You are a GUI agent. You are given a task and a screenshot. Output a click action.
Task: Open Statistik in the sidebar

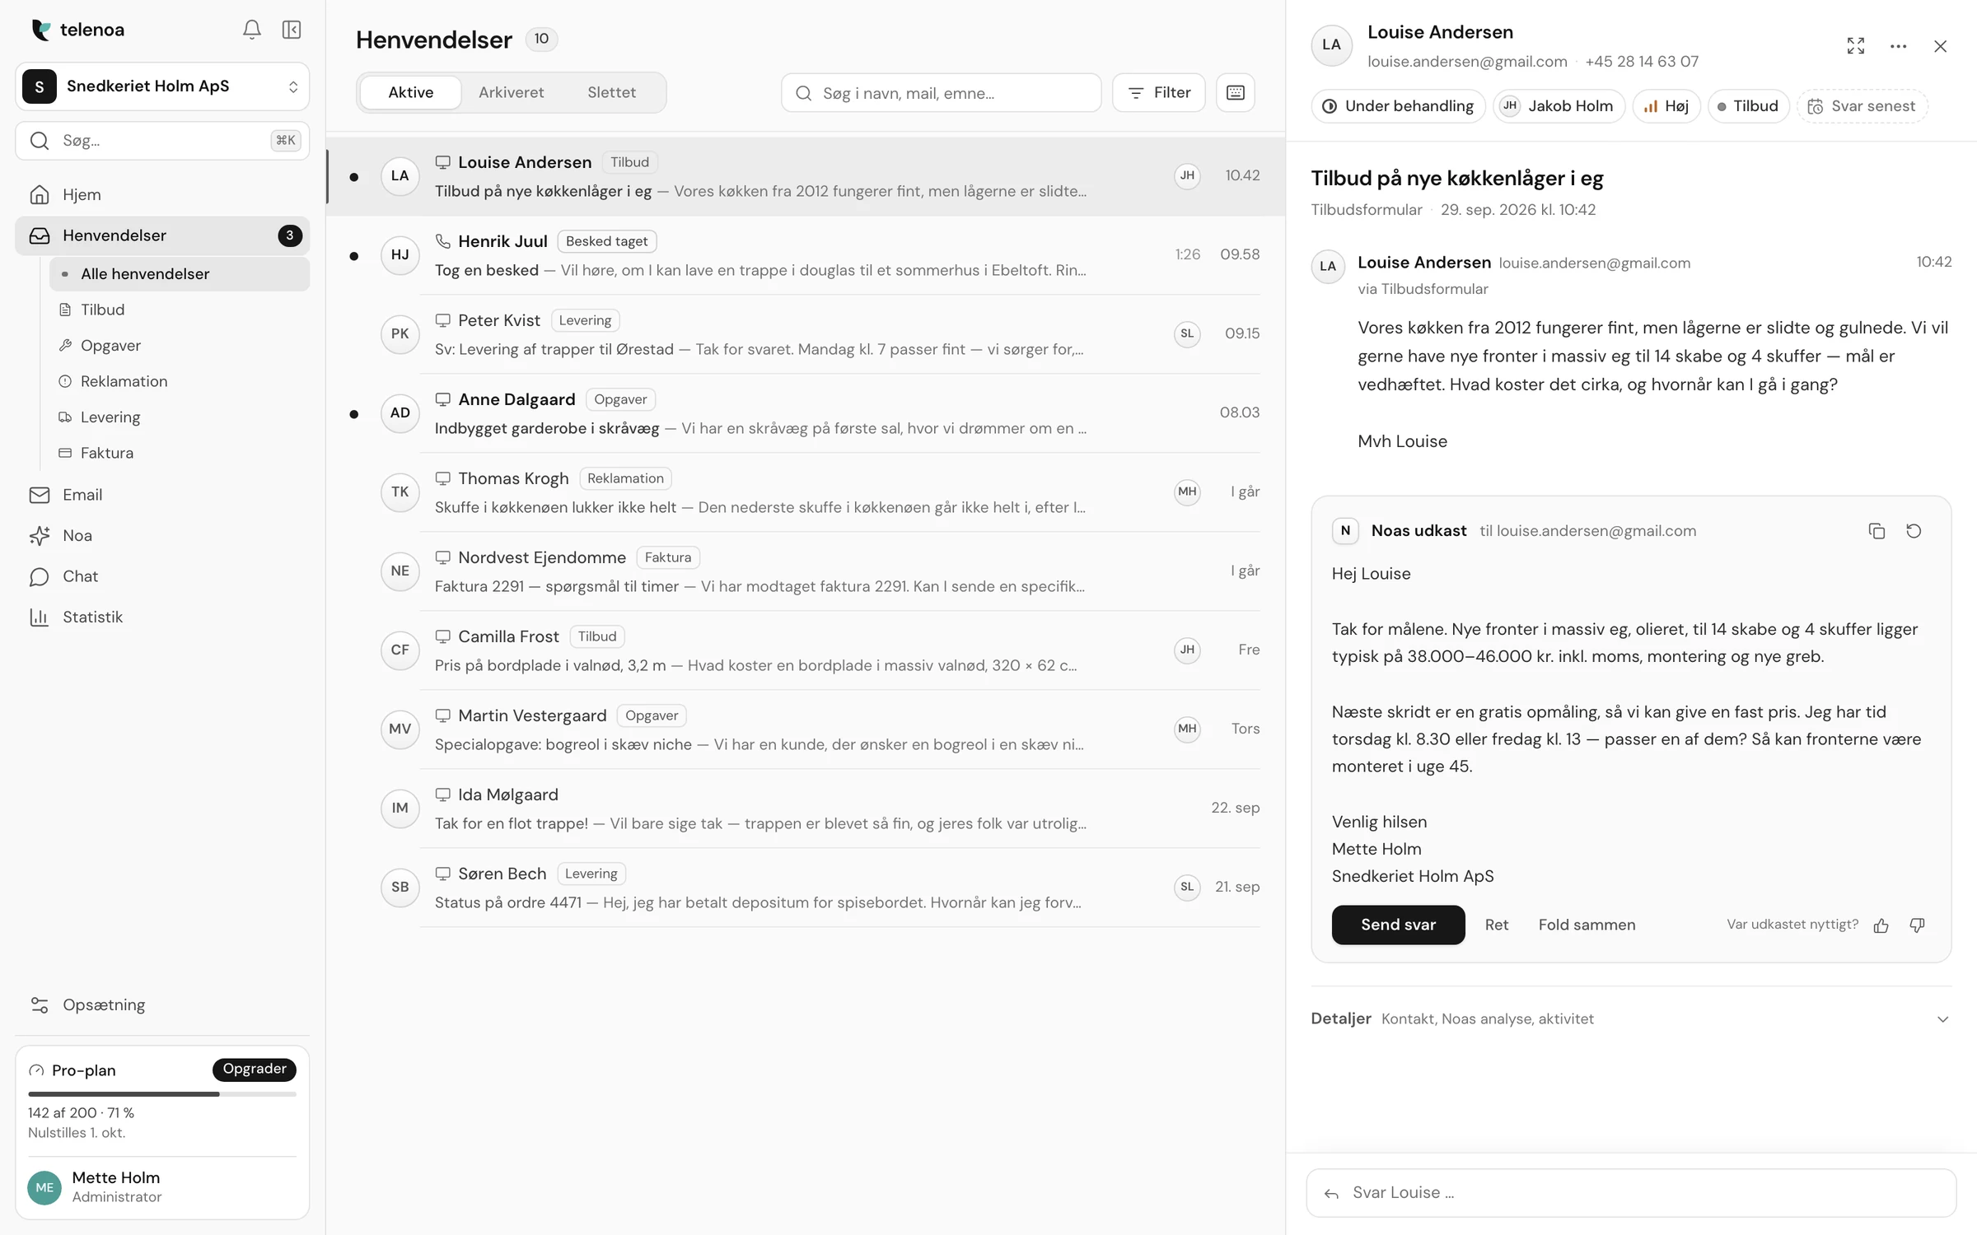(x=162, y=617)
